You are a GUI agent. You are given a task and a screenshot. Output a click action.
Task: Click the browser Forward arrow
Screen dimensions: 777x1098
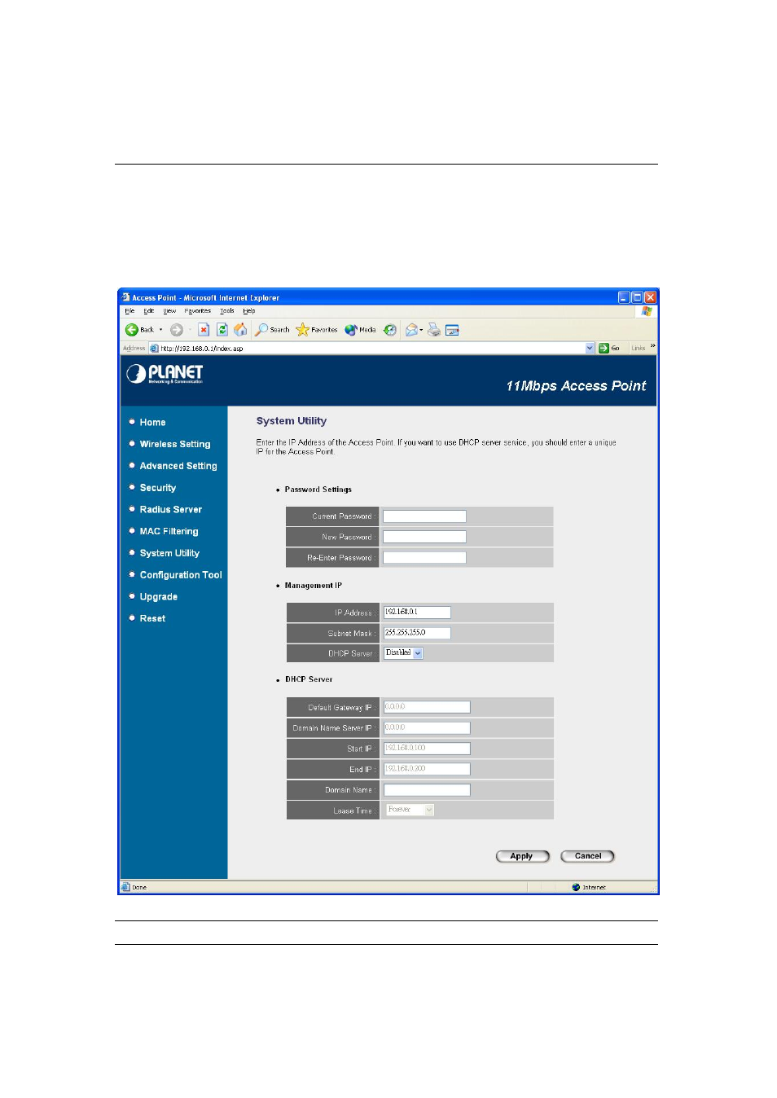176,330
